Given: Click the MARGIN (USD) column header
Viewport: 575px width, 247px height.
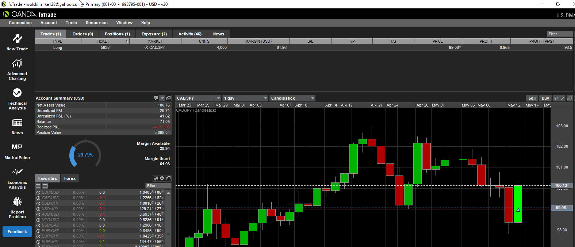Looking at the screenshot, I should click(x=258, y=41).
